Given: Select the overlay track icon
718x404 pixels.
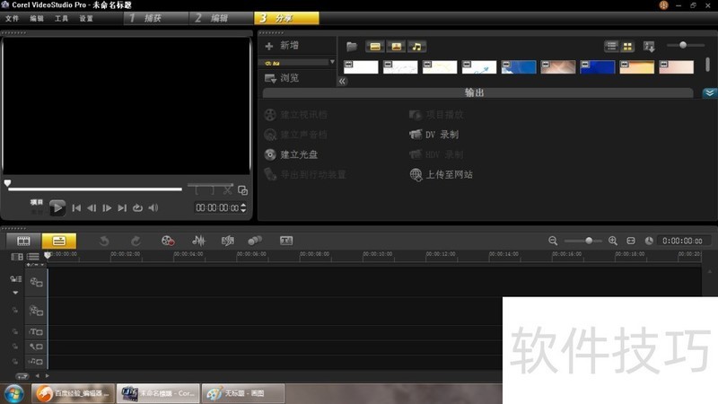Looking at the screenshot, I should tap(36, 311).
